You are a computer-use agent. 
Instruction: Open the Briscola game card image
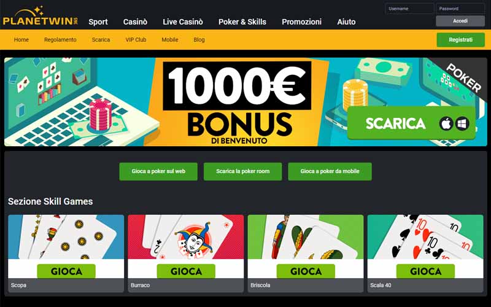click(306, 237)
